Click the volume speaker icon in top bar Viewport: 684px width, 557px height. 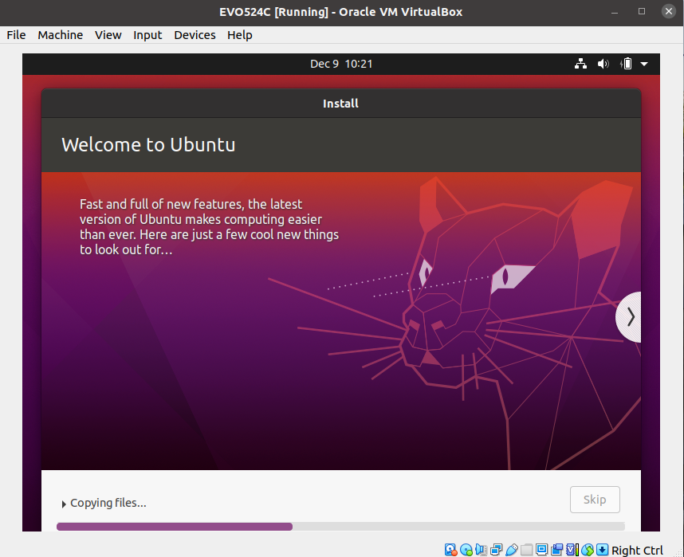[603, 64]
